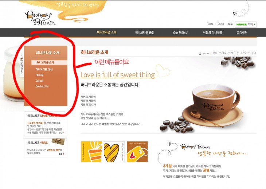Image resolution: width=266 pixels, height=189 pixels.
Task: Open 고객센터 navigation menu
Action: (x=242, y=32)
